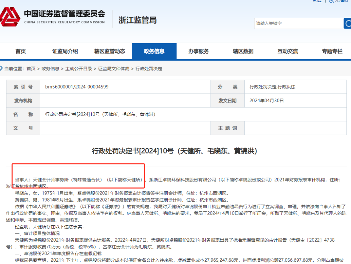Click the location pin icon in breadcrumb
This screenshot has width=351, height=264.
[x=1, y=69]
